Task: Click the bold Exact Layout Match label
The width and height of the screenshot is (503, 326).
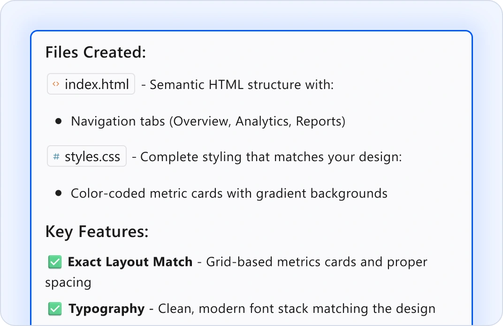Action: click(x=130, y=262)
